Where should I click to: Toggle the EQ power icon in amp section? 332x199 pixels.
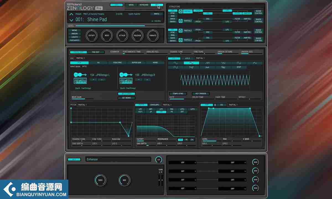pyautogui.click(x=215, y=105)
